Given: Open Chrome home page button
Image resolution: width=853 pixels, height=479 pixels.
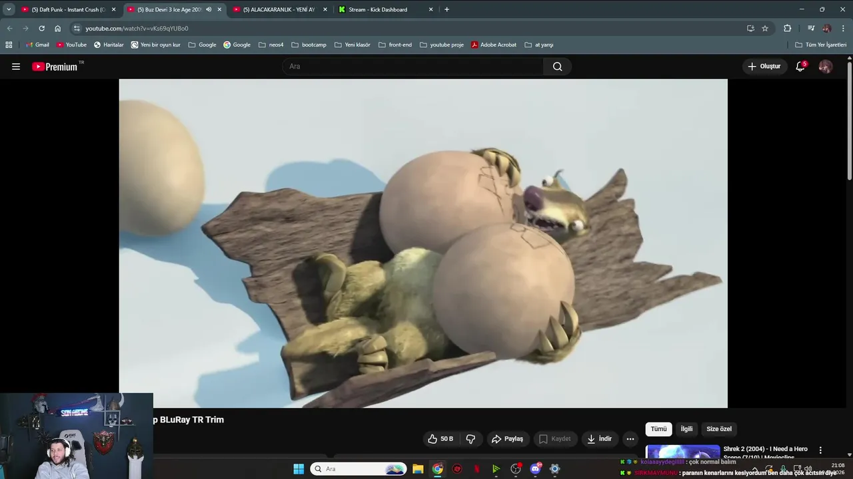Looking at the screenshot, I should pyautogui.click(x=57, y=29).
